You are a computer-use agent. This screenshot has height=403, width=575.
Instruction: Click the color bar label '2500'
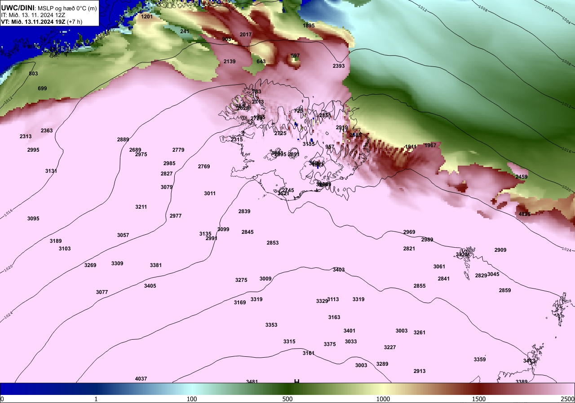click(x=567, y=399)
